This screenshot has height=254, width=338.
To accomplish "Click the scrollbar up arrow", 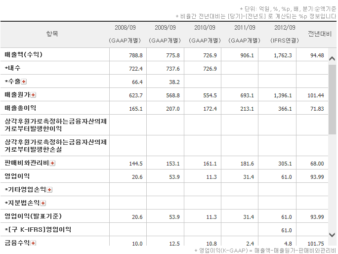I will [x=332, y=58].
